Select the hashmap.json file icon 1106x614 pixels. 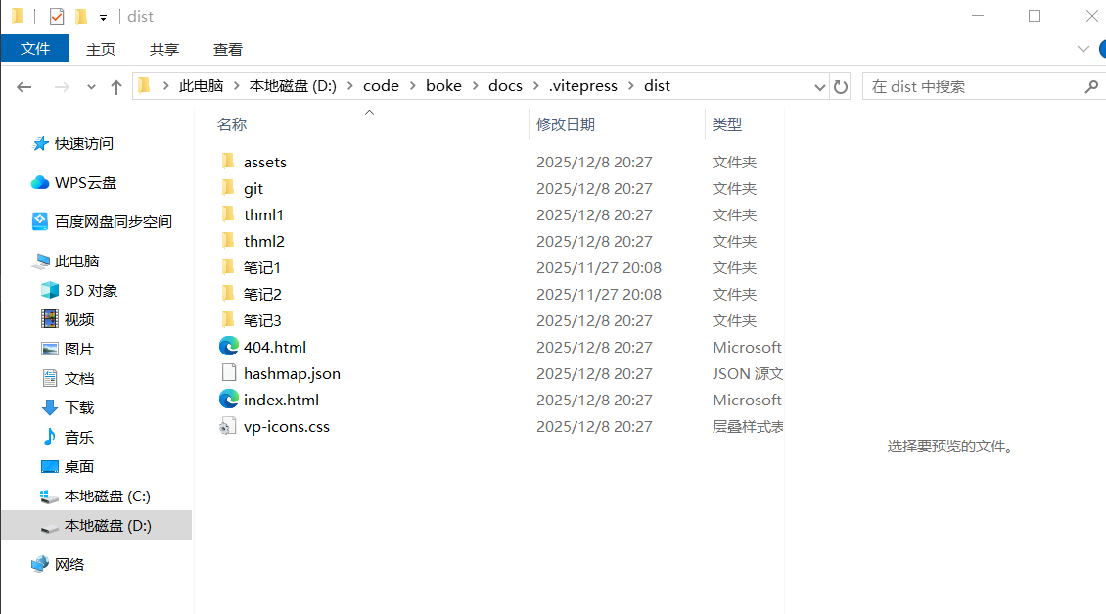[x=229, y=373]
